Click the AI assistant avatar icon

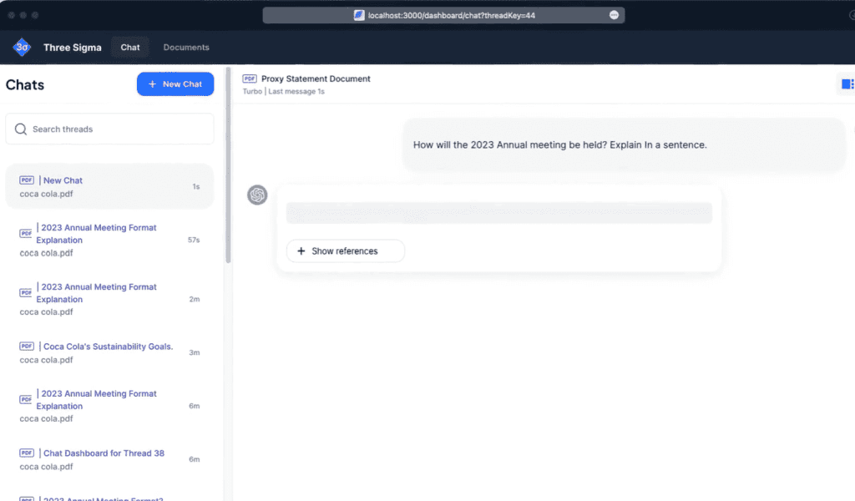point(257,195)
